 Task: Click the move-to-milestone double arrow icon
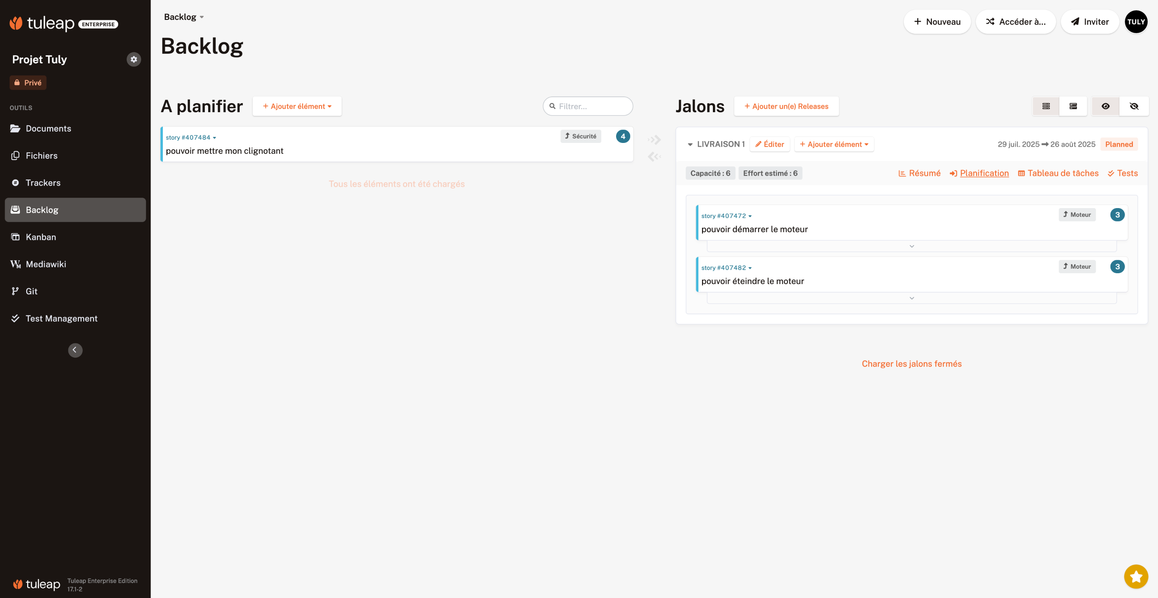[x=655, y=140]
